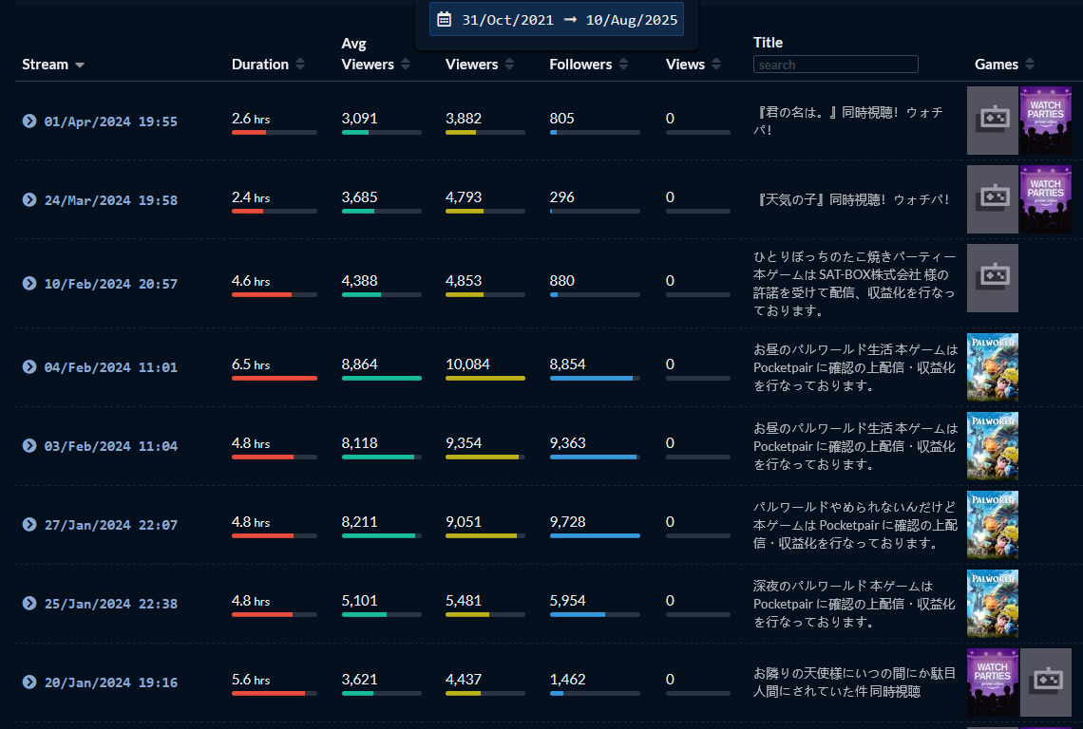Viewport: 1083px width, 729px height.
Task: Open the 03/Feb/2024 11:04 stream link
Action: point(110,446)
